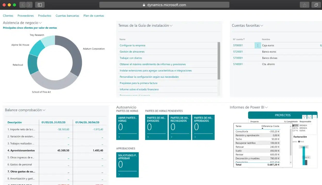Click the Safari share icon
Viewport: 322px width, 185px height.
[x=304, y=5]
